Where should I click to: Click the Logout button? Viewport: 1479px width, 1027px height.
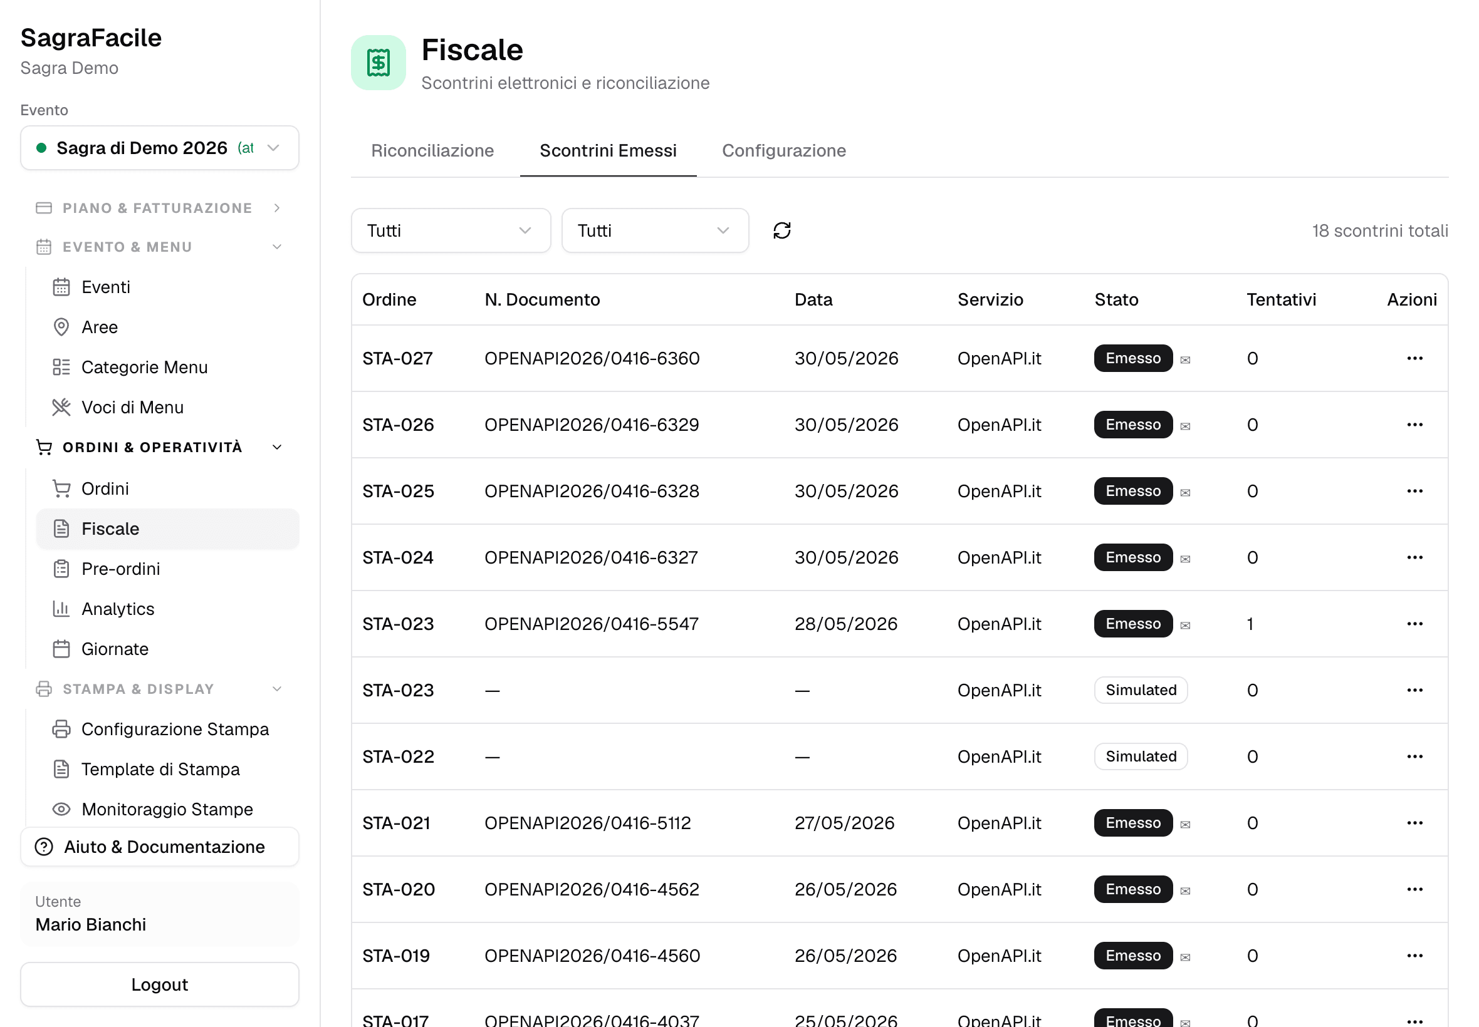pos(159,984)
